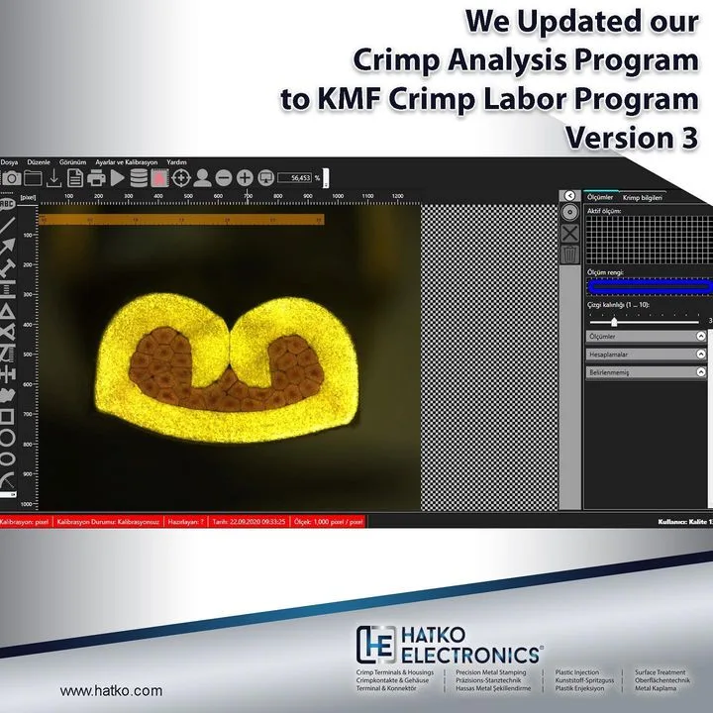The image size is (713, 713).
Task: Print using the printer icon
Action: (96, 178)
